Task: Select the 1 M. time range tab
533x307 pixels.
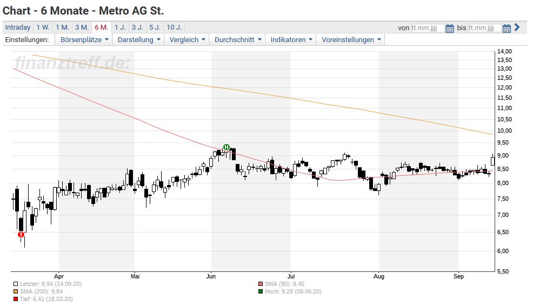Action: click(x=62, y=28)
